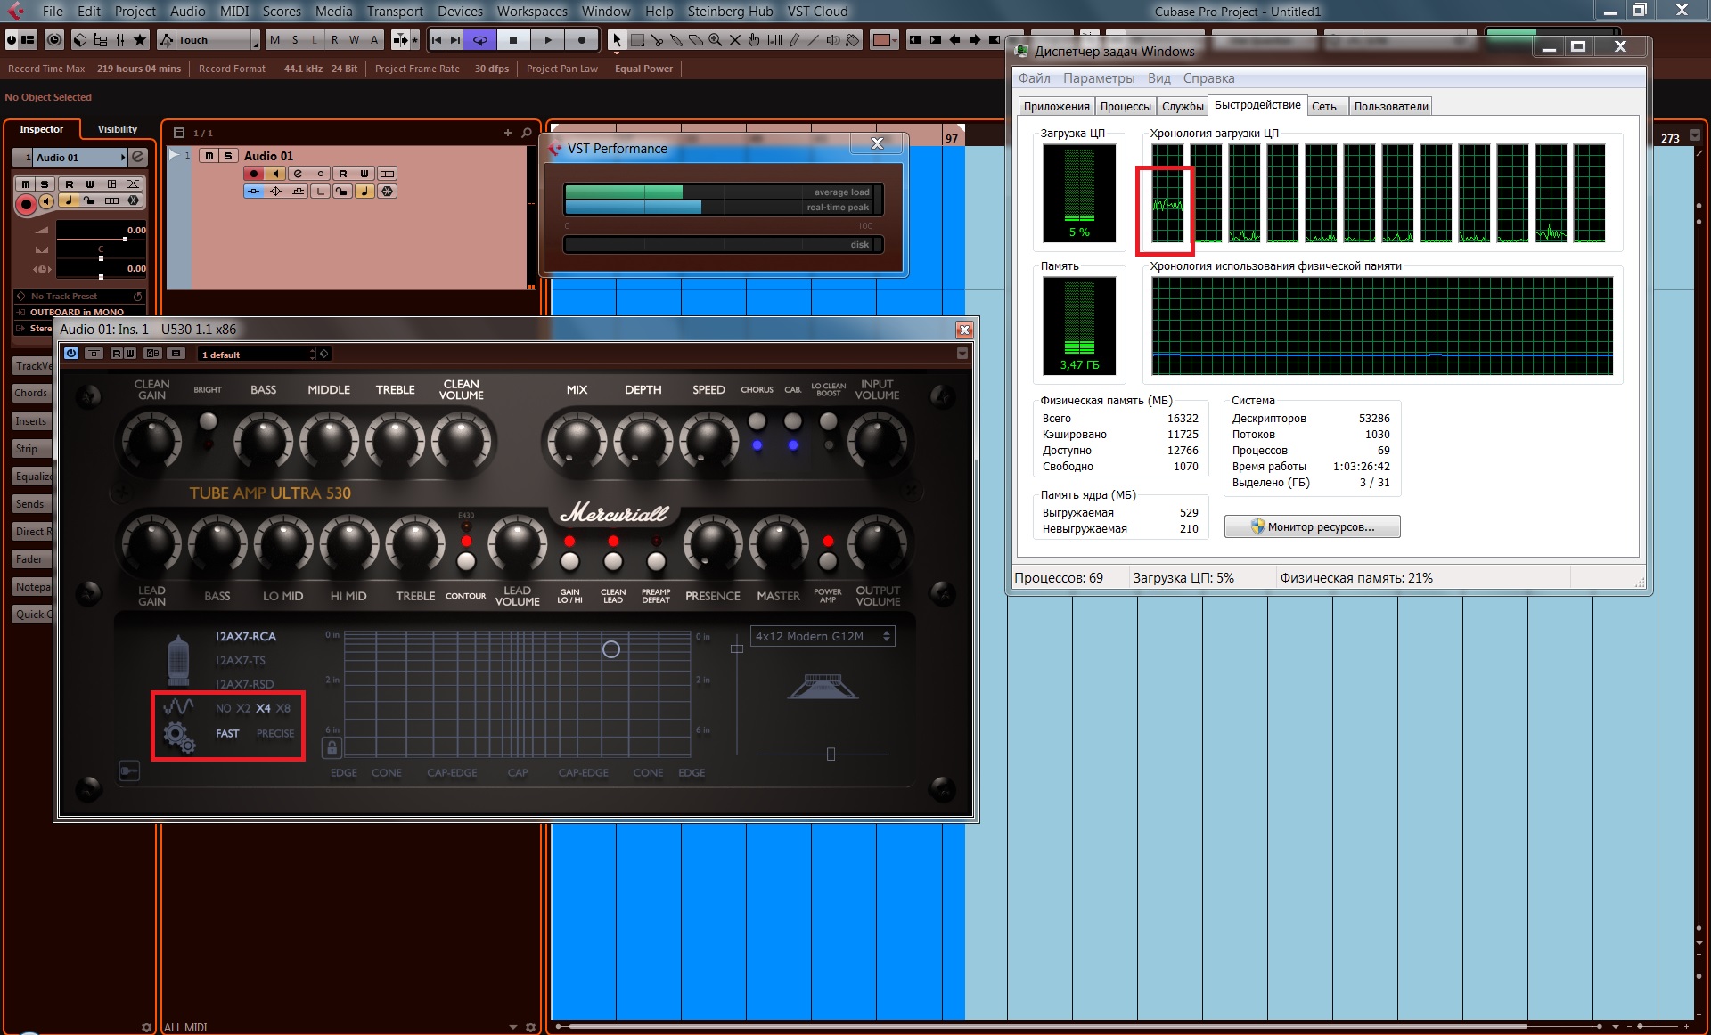The height and width of the screenshot is (1035, 1711).
Task: Toggle Record Enable on Audio 01 track
Action: tap(254, 174)
